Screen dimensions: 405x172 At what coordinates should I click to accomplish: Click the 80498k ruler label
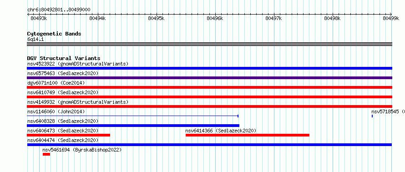click(x=332, y=18)
